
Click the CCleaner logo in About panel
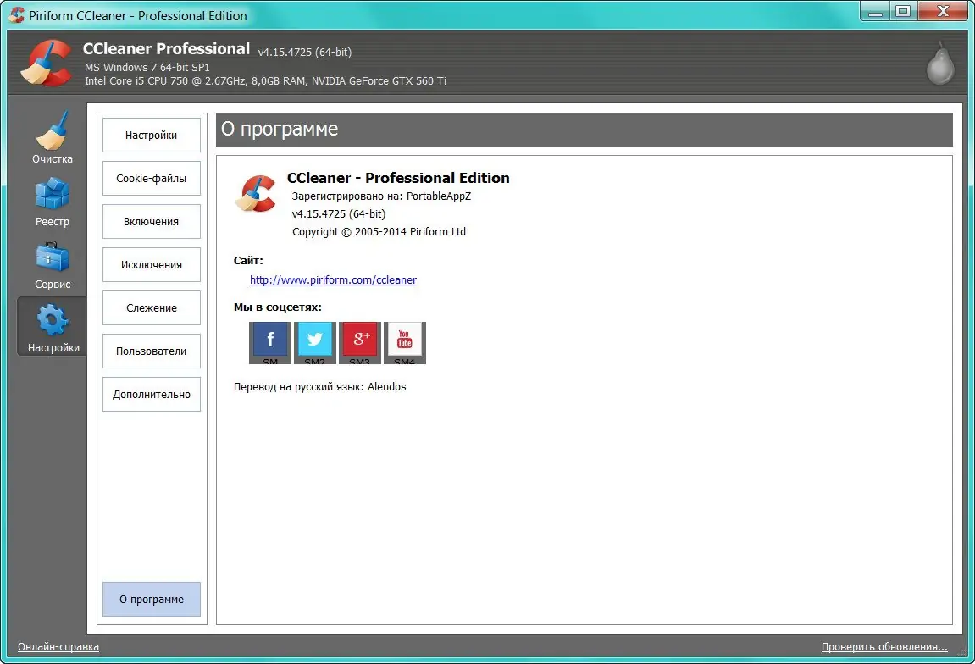(x=256, y=193)
